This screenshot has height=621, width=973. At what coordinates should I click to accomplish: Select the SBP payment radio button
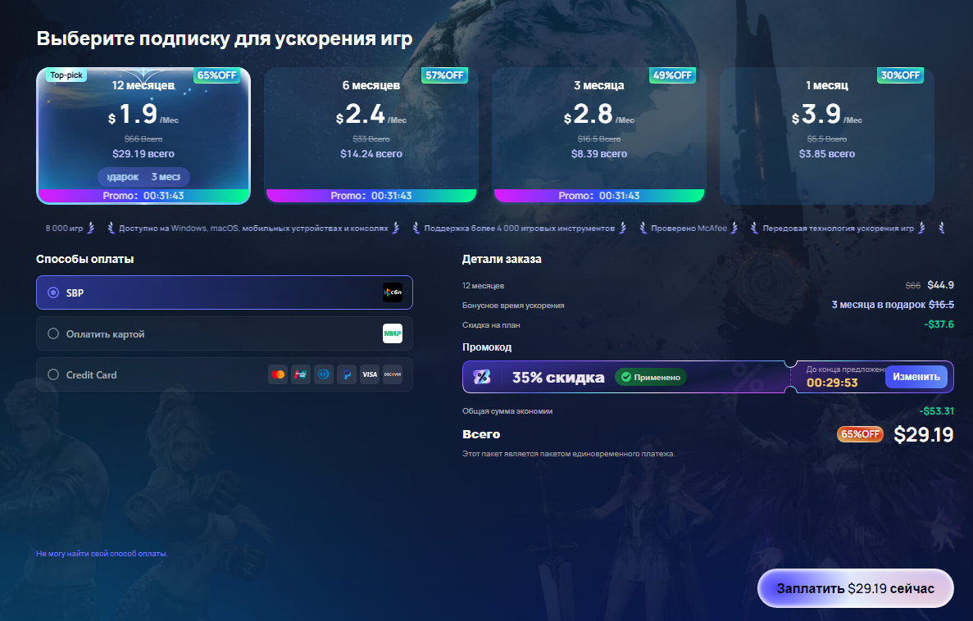[53, 292]
